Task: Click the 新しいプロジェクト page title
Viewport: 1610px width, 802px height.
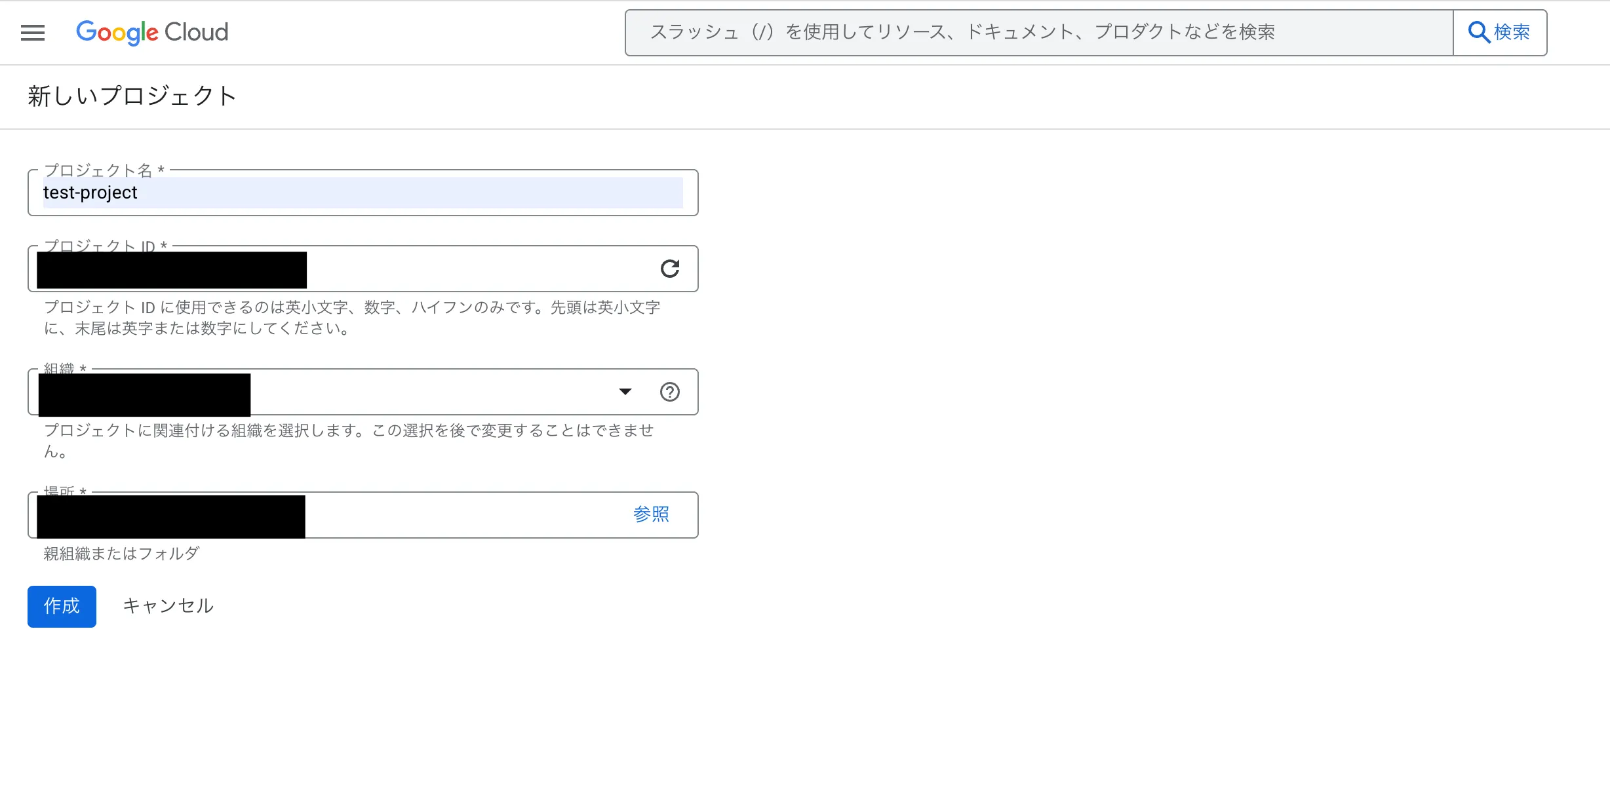Action: (x=131, y=96)
